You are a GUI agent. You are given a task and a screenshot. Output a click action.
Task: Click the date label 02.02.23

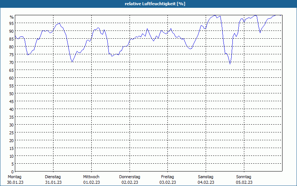click(x=130, y=182)
